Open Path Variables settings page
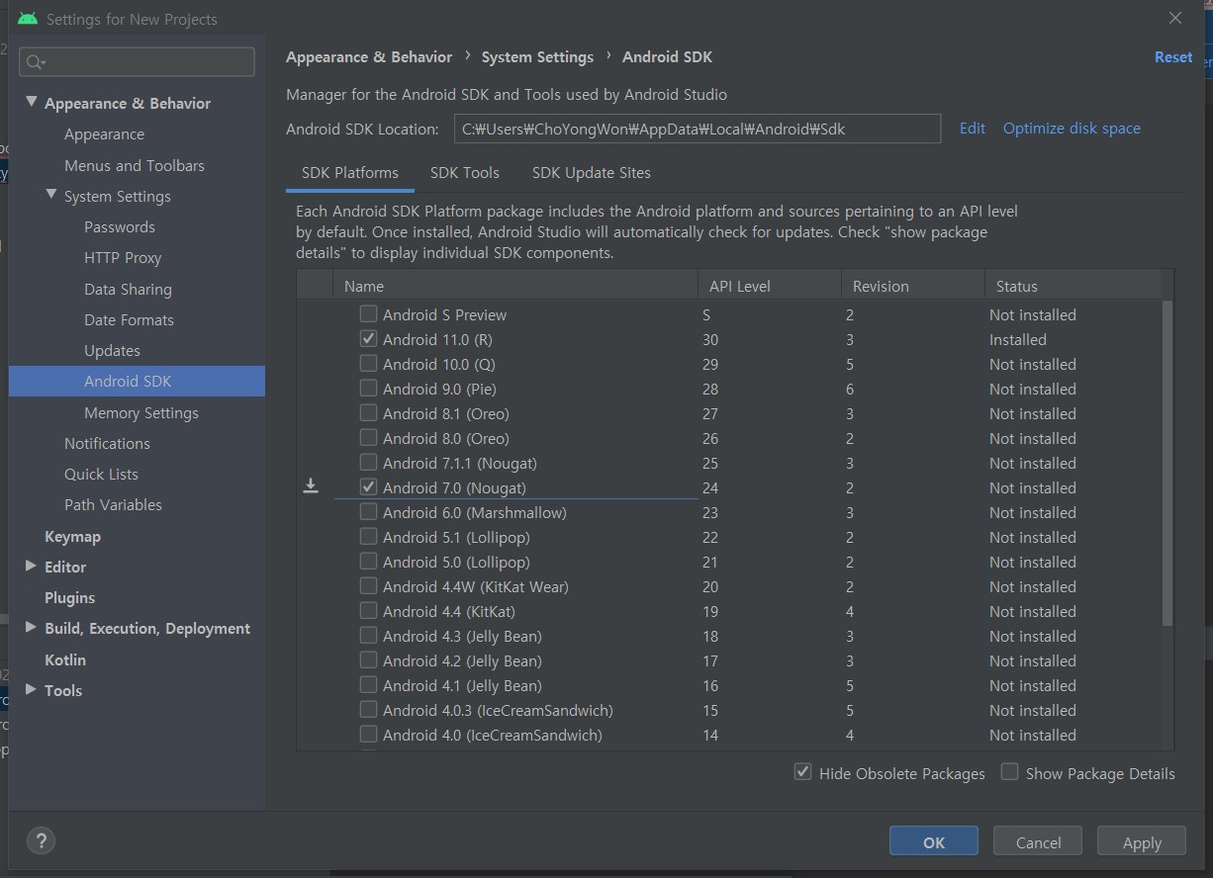This screenshot has width=1213, height=878. click(113, 504)
